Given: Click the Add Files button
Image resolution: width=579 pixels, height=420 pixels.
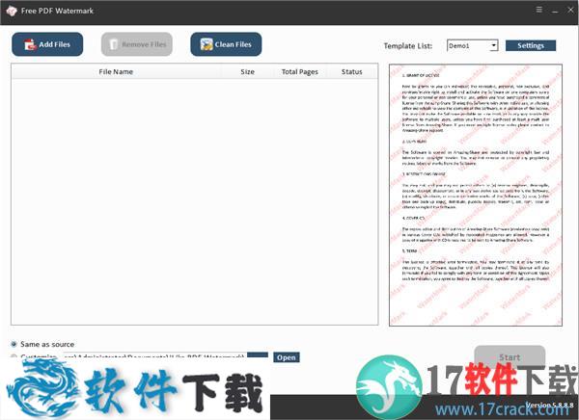Looking at the screenshot, I should point(47,44).
